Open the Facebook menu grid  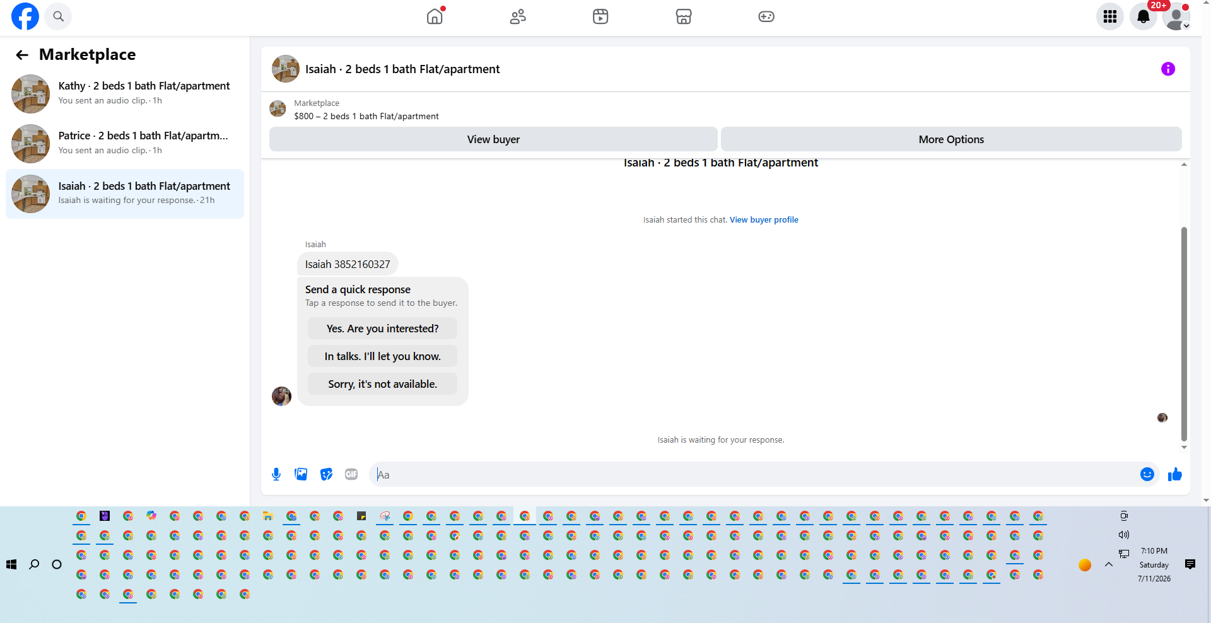(1110, 16)
